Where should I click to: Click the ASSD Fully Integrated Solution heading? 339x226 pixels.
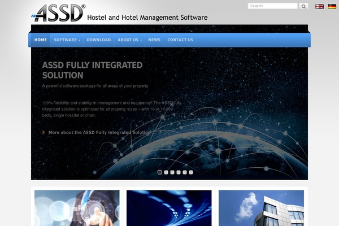(92, 70)
